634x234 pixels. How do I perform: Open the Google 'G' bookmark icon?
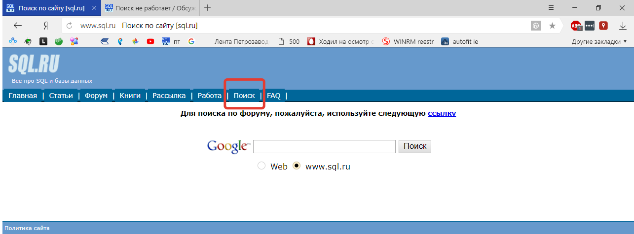[x=191, y=42]
